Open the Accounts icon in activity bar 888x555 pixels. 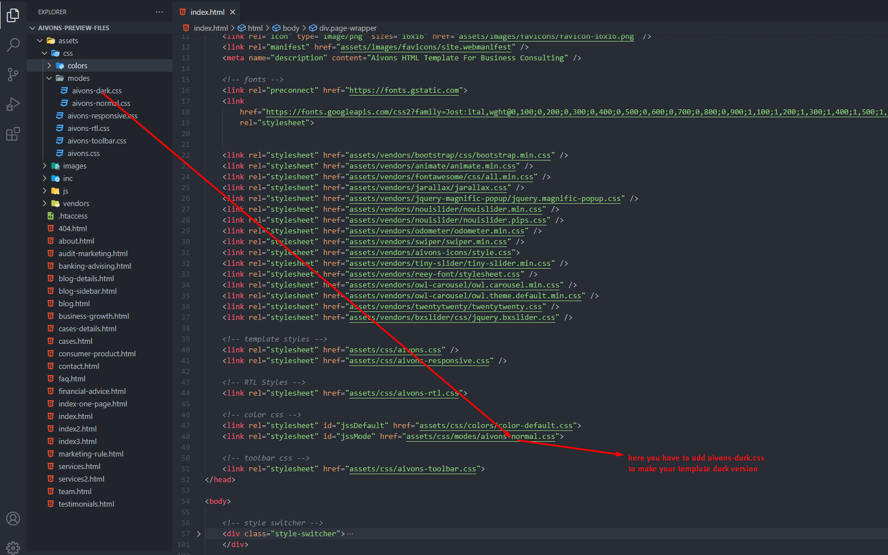[13, 519]
